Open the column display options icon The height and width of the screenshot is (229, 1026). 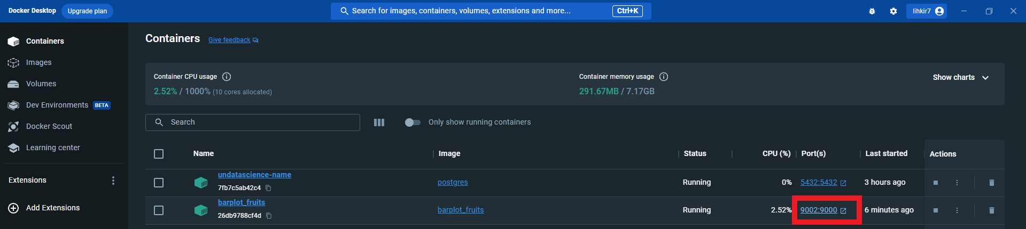(x=379, y=122)
